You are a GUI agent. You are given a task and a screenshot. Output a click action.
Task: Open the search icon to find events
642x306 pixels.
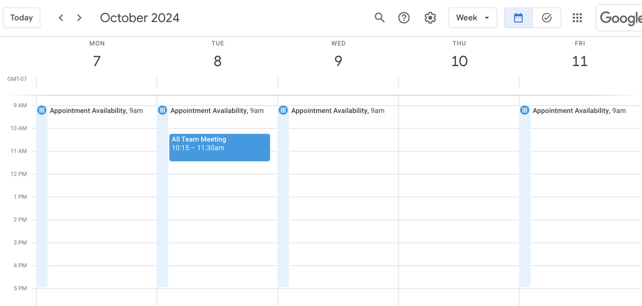pos(379,18)
